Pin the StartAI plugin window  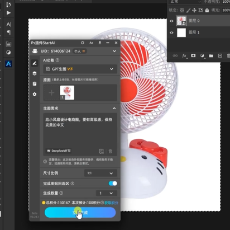100,43
